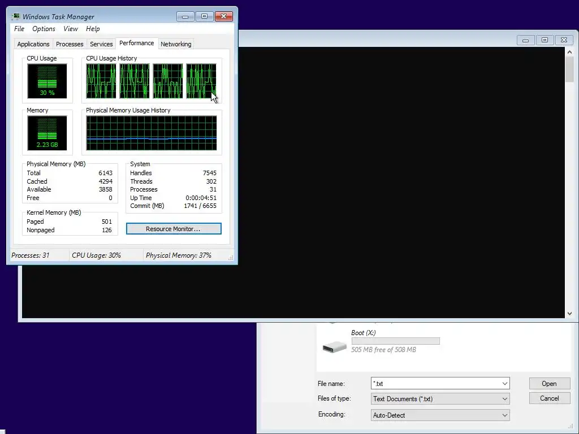Click the Physical Memory: 37% status entry

[178, 255]
